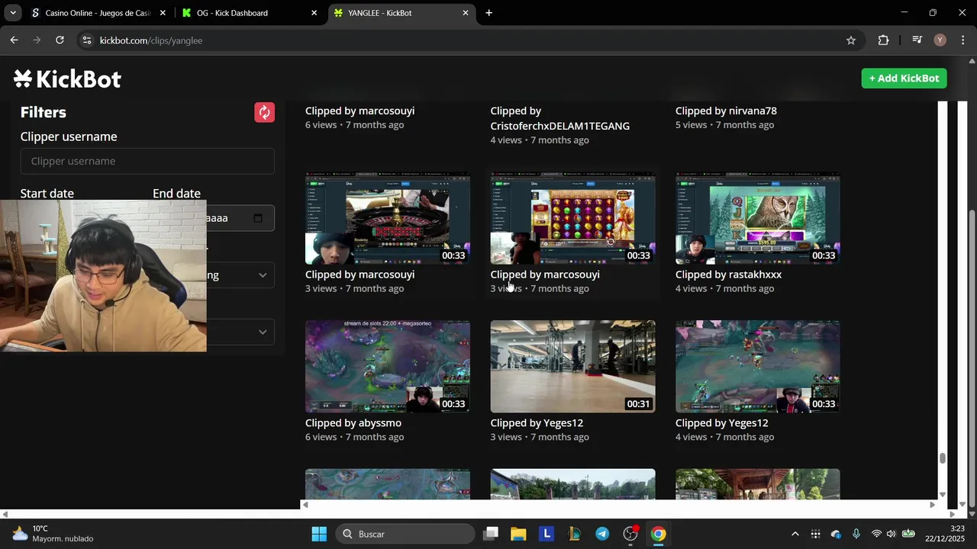This screenshot has width=977, height=549.
Task: Open the 4-views game clip by Yeges12
Action: coord(758,367)
